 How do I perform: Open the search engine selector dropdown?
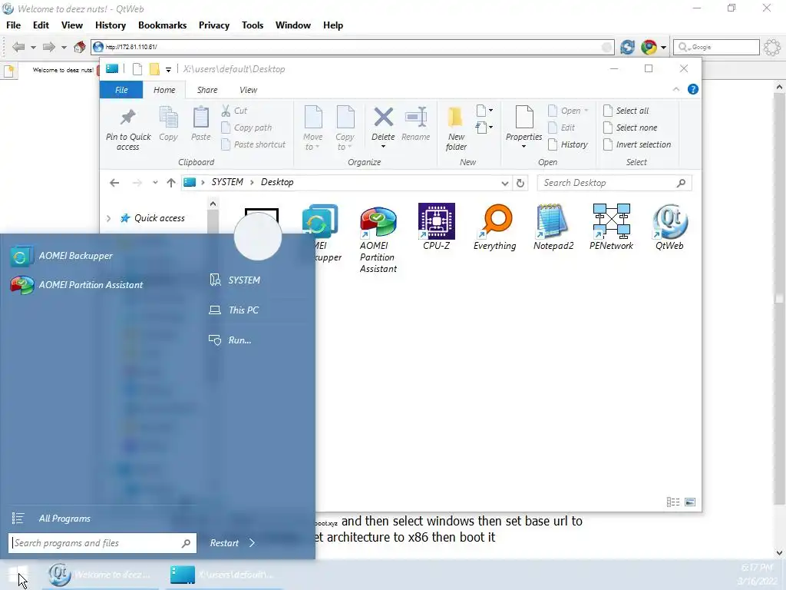click(x=664, y=47)
